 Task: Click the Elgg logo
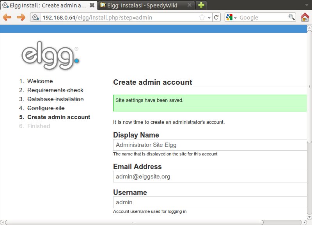tap(50, 57)
